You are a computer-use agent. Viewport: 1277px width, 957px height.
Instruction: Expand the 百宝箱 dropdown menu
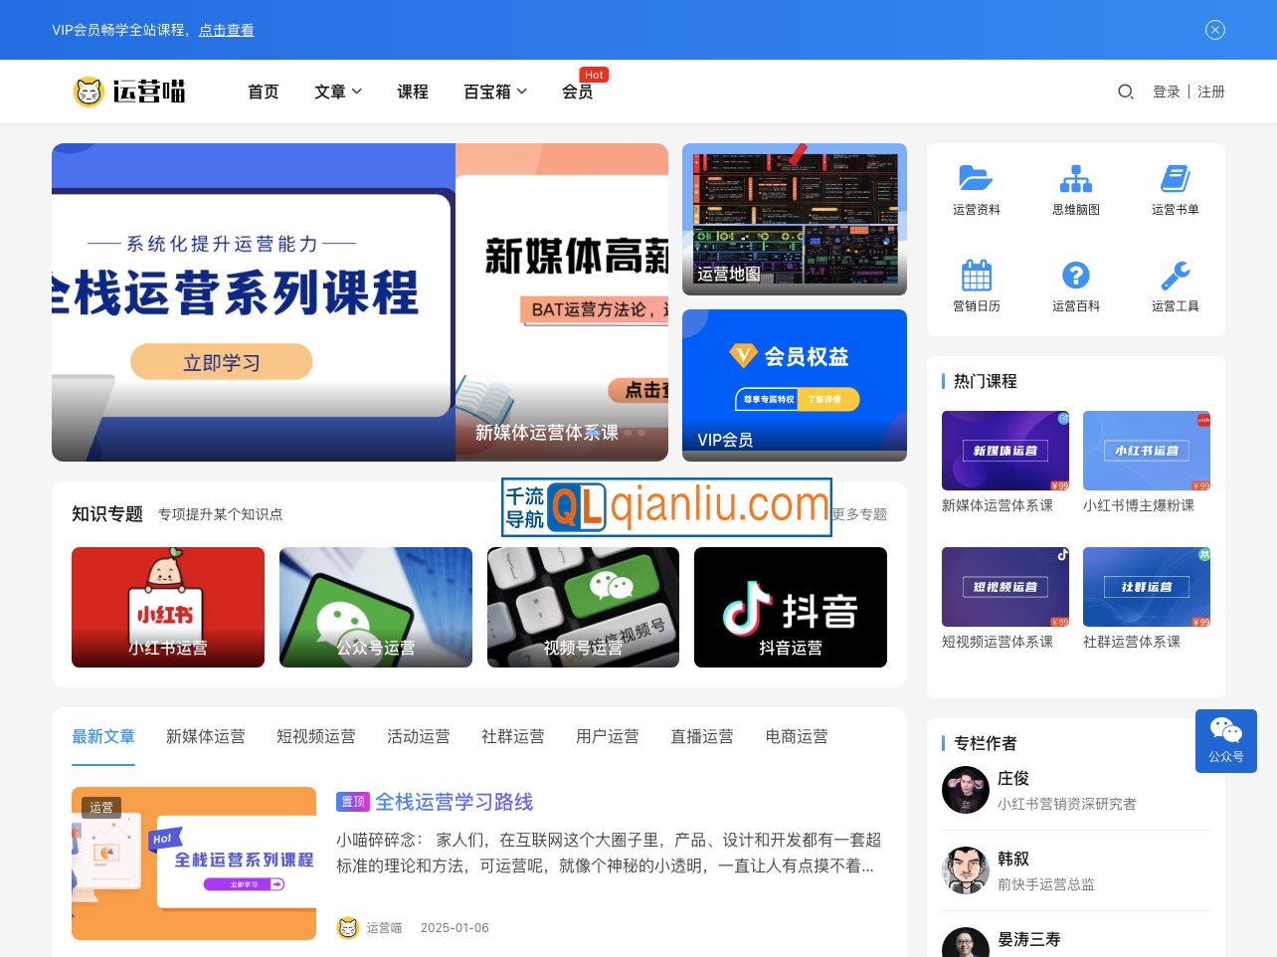coord(495,92)
